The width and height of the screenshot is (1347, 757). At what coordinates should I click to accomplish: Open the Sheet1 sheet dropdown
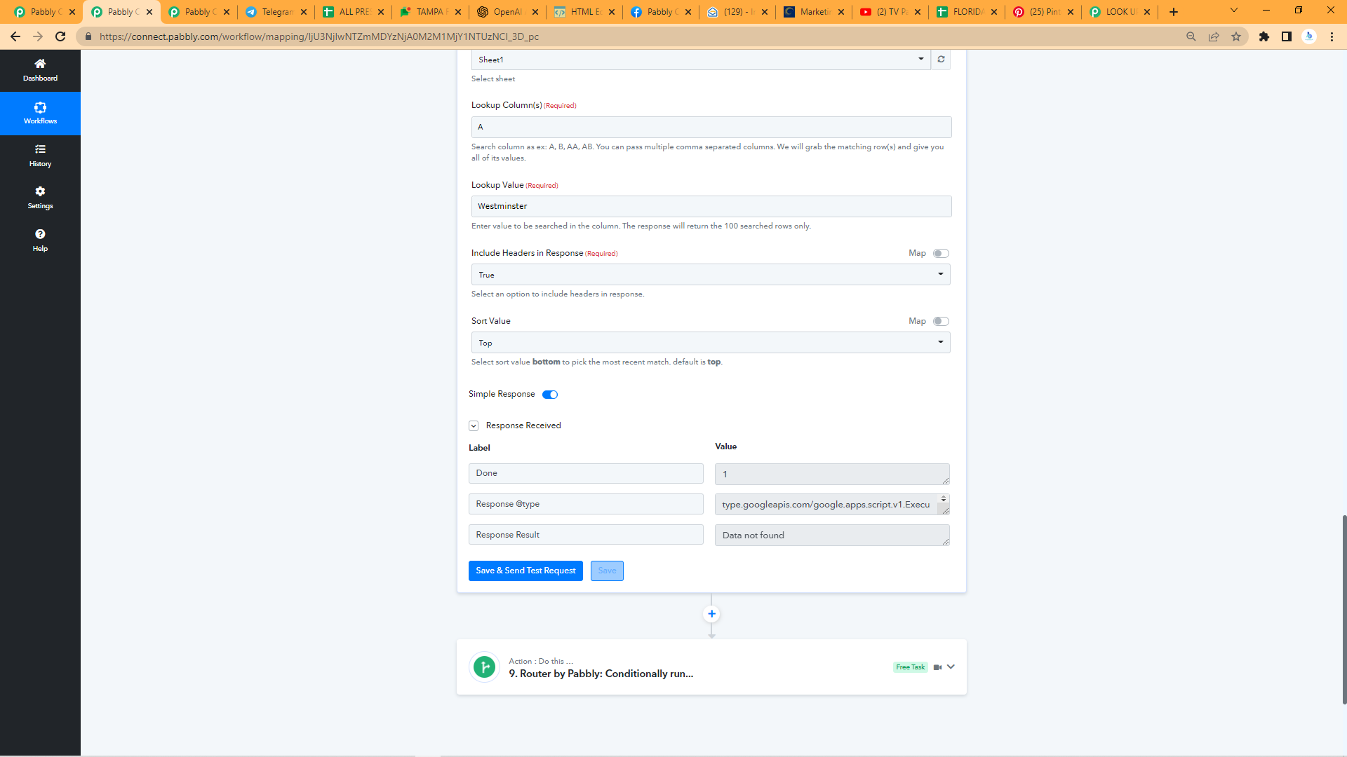tap(701, 60)
